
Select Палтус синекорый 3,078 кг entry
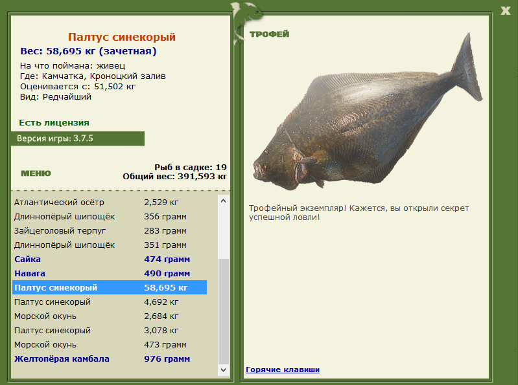click(x=110, y=330)
